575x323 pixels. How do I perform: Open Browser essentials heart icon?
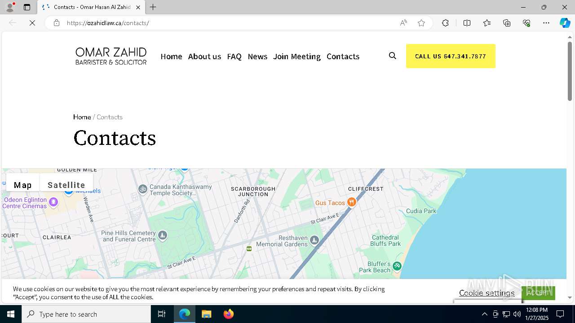[526, 23]
